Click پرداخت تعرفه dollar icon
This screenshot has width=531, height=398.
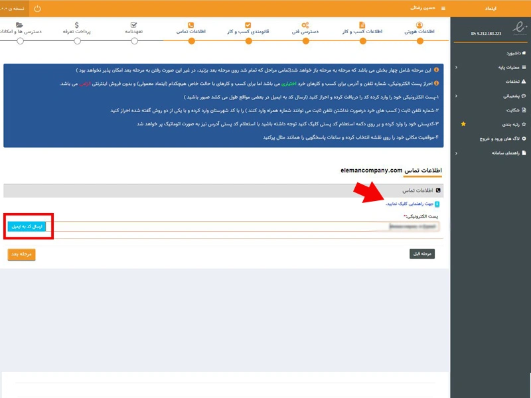(x=76, y=25)
